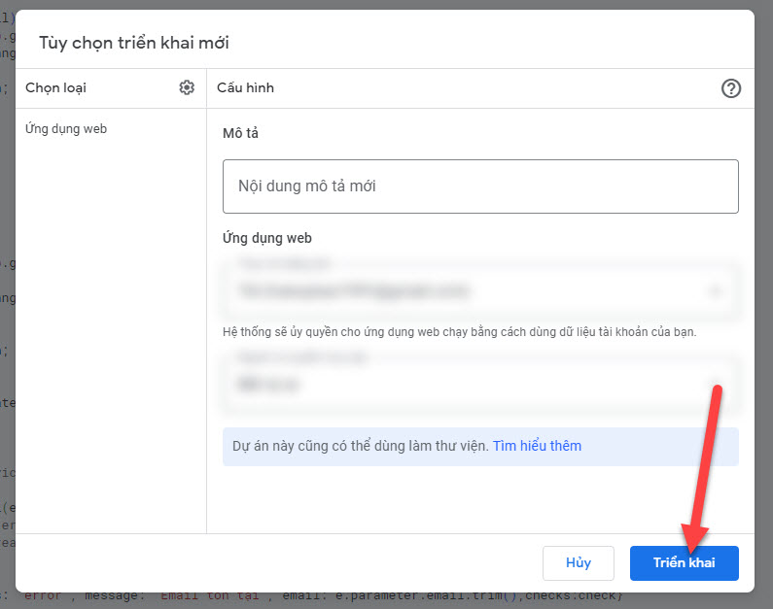773x609 pixels.
Task: Click the gear icon beside Chọn loại
Action: pos(187,87)
